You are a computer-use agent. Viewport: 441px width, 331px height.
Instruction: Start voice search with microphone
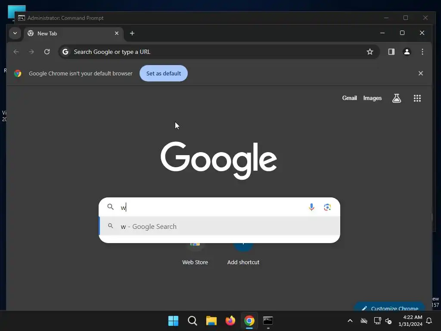311,207
